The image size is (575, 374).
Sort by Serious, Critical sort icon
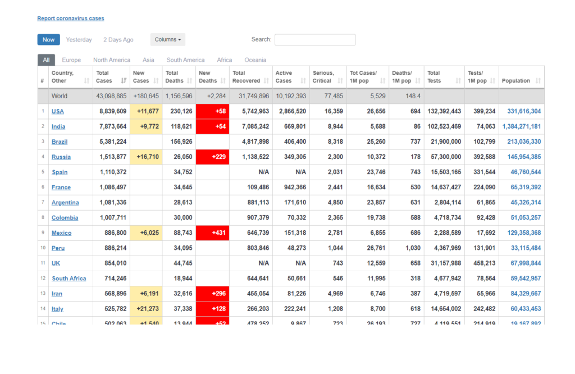(340, 81)
